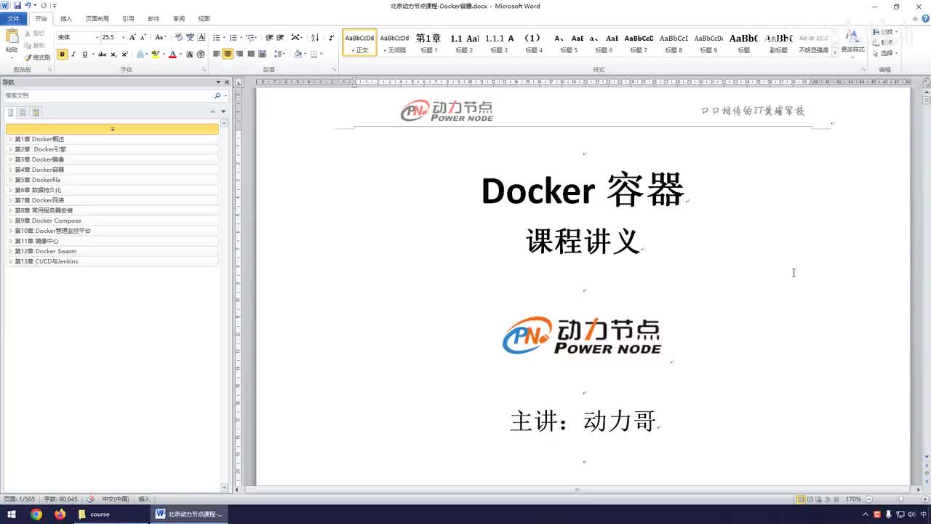Click the Change Styles (更改样式) icon

point(852,41)
